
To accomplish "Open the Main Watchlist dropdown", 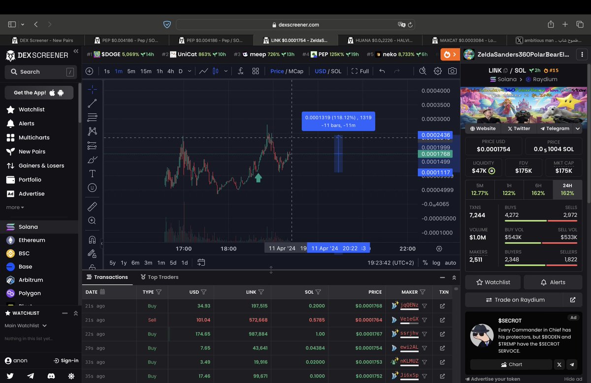I will click(x=26, y=325).
